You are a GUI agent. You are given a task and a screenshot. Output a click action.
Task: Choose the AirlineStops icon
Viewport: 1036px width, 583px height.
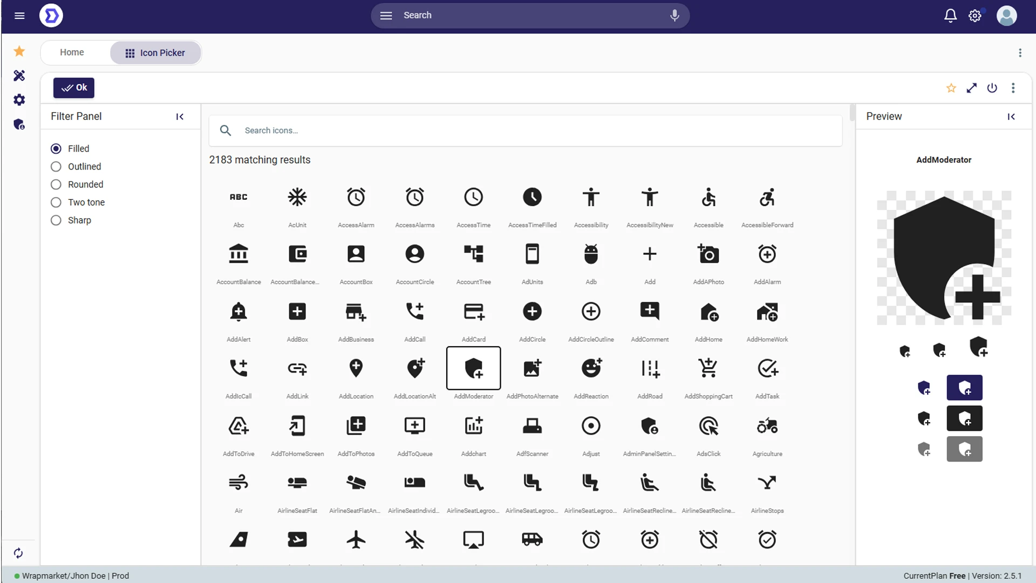(x=767, y=483)
